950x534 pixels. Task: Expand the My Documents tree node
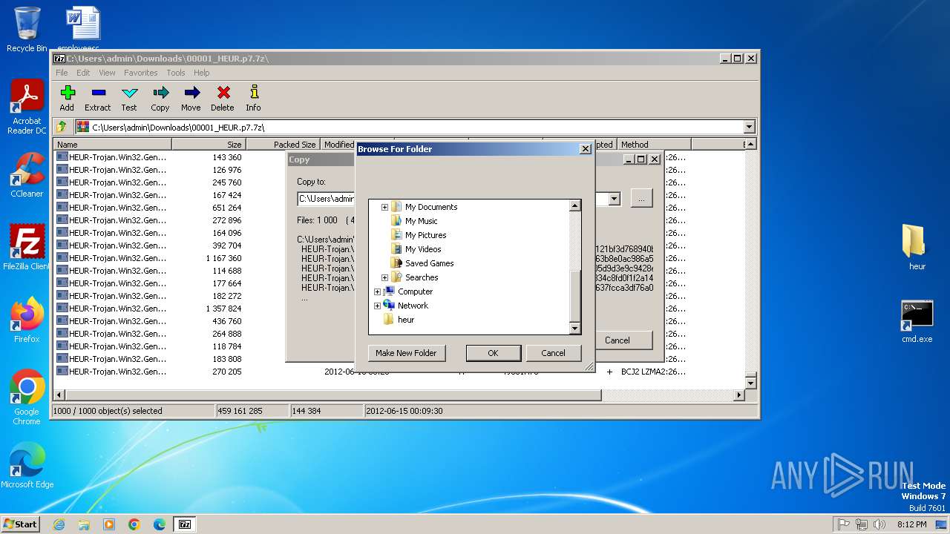[384, 207]
